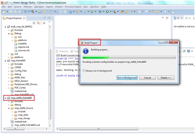Click the Last Edit Location arrow icon
This screenshot has height=134, width=195.
click(x=153, y=12)
